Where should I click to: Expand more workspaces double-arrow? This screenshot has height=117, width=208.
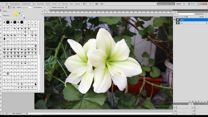pyautogui.click(x=184, y=4)
